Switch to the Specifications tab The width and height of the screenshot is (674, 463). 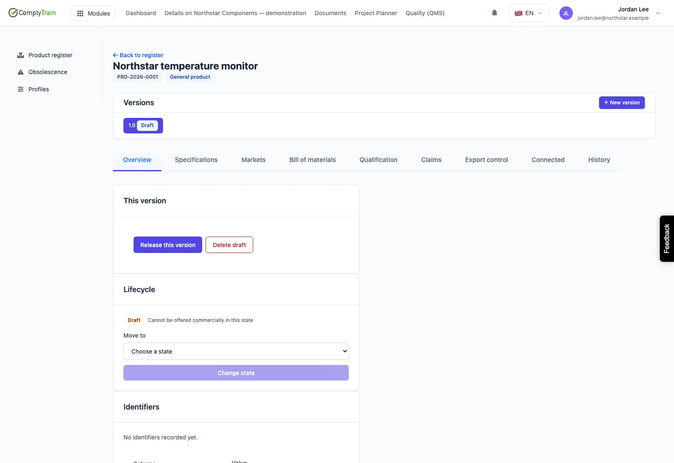[196, 160]
